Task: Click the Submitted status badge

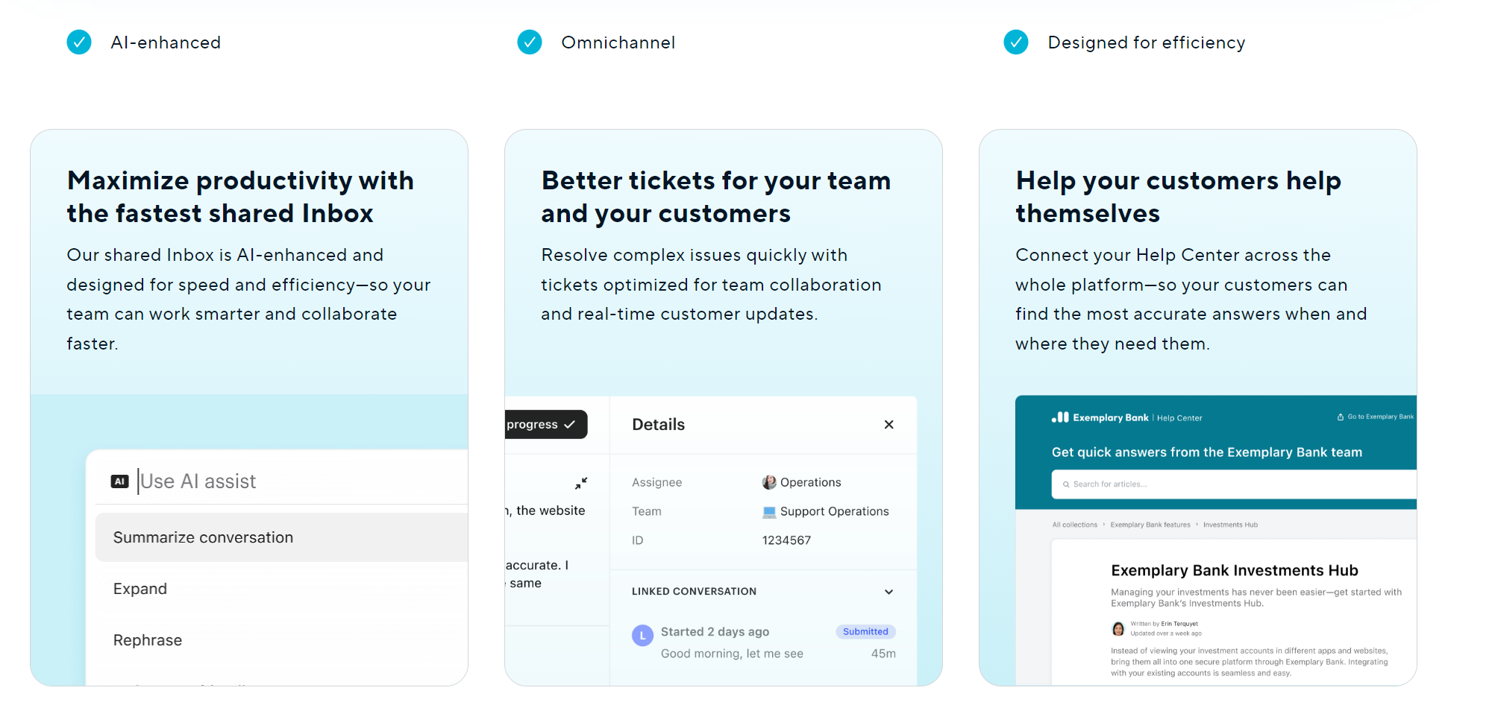Action: 865,631
